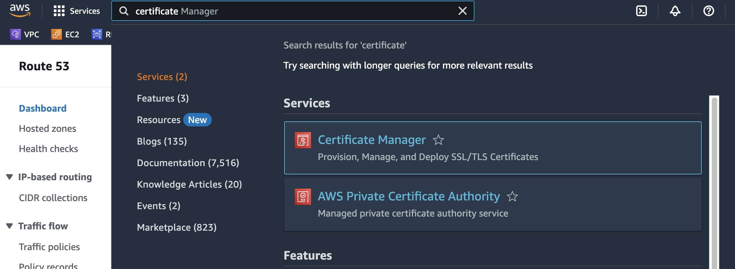The image size is (735, 269).
Task: Click the Services text label in navbar
Action: pyautogui.click(x=85, y=11)
